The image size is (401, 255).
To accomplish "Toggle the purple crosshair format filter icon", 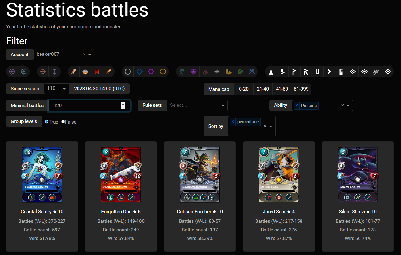I will pyautogui.click(x=12, y=72).
